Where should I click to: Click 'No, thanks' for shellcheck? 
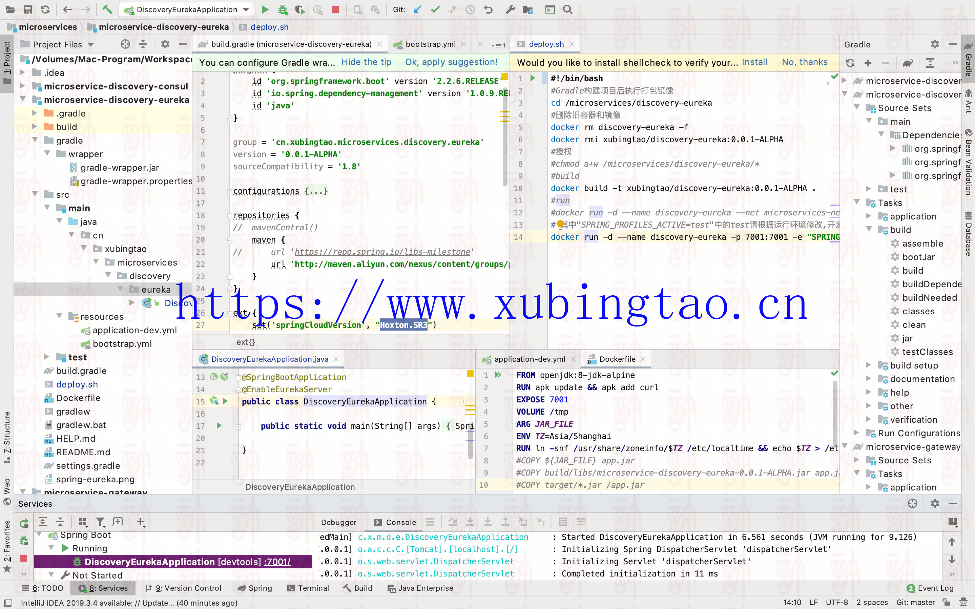[x=804, y=62]
